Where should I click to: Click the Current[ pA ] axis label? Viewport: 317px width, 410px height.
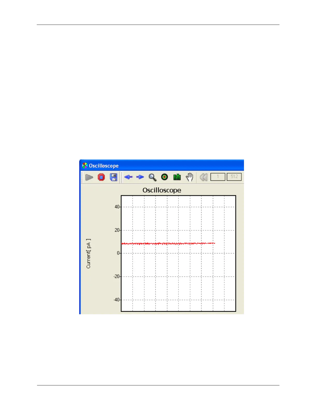89,254
